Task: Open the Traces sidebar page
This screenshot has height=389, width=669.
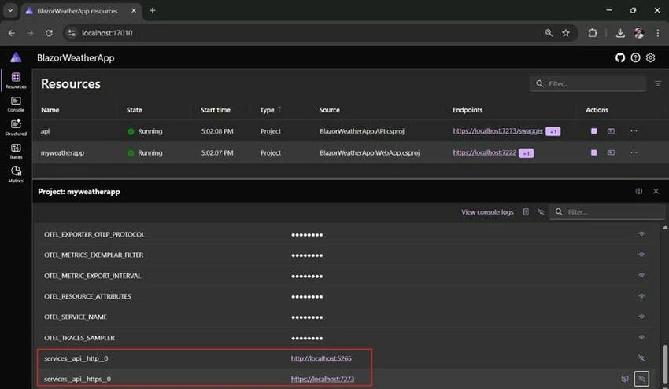Action: (x=16, y=151)
